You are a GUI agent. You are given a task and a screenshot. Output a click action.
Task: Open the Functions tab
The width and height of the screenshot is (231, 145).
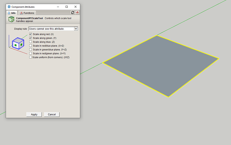coord(27,13)
